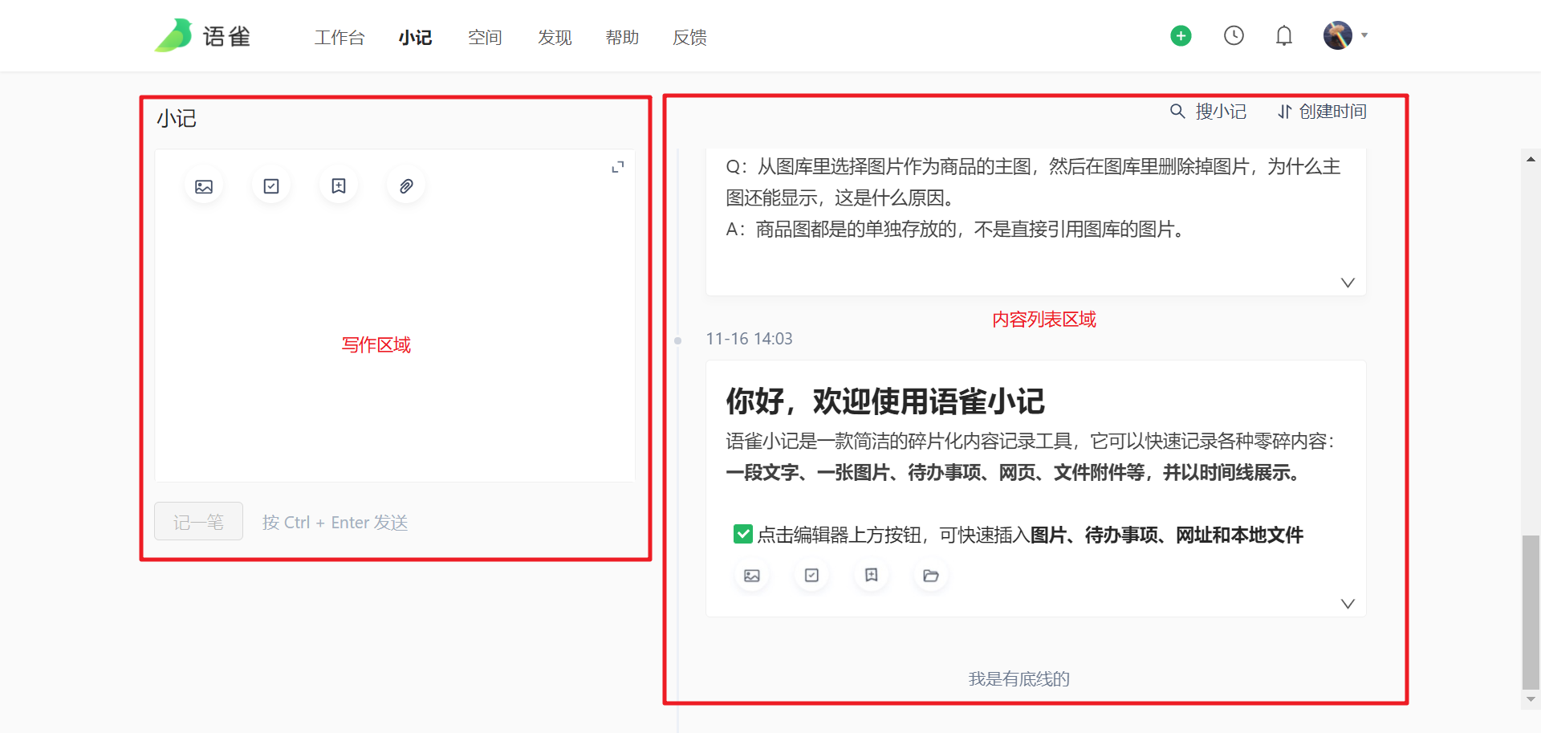Insert to-do item in note editor
1541x733 pixels.
pyautogui.click(x=271, y=186)
